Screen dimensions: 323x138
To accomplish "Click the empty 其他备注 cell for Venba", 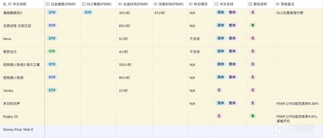I will [x=299, y=93].
